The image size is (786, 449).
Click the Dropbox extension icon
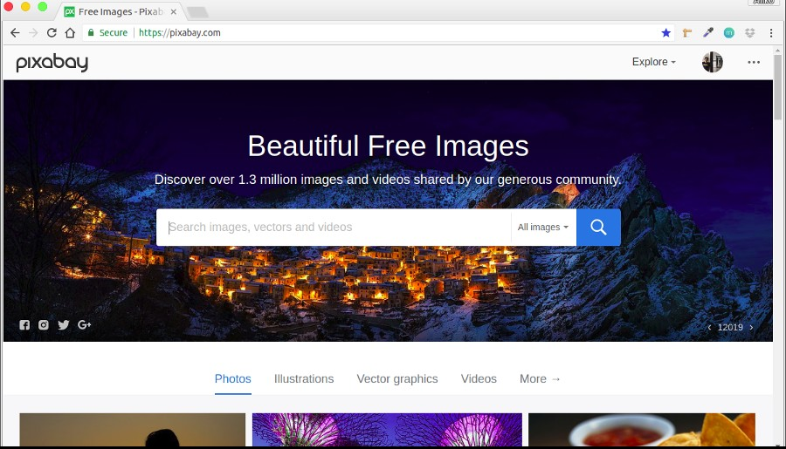point(750,33)
